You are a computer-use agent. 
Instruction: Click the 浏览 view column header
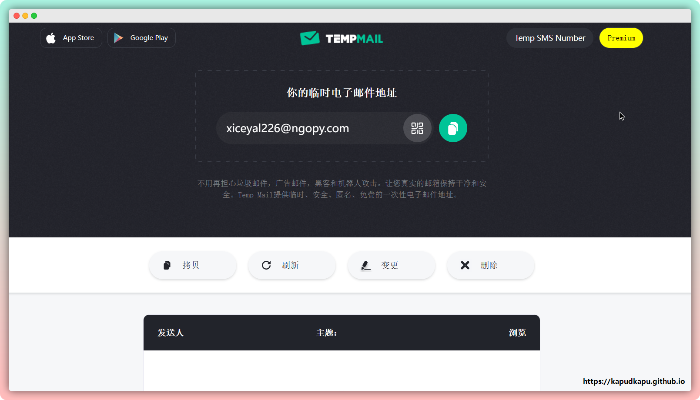(x=517, y=333)
